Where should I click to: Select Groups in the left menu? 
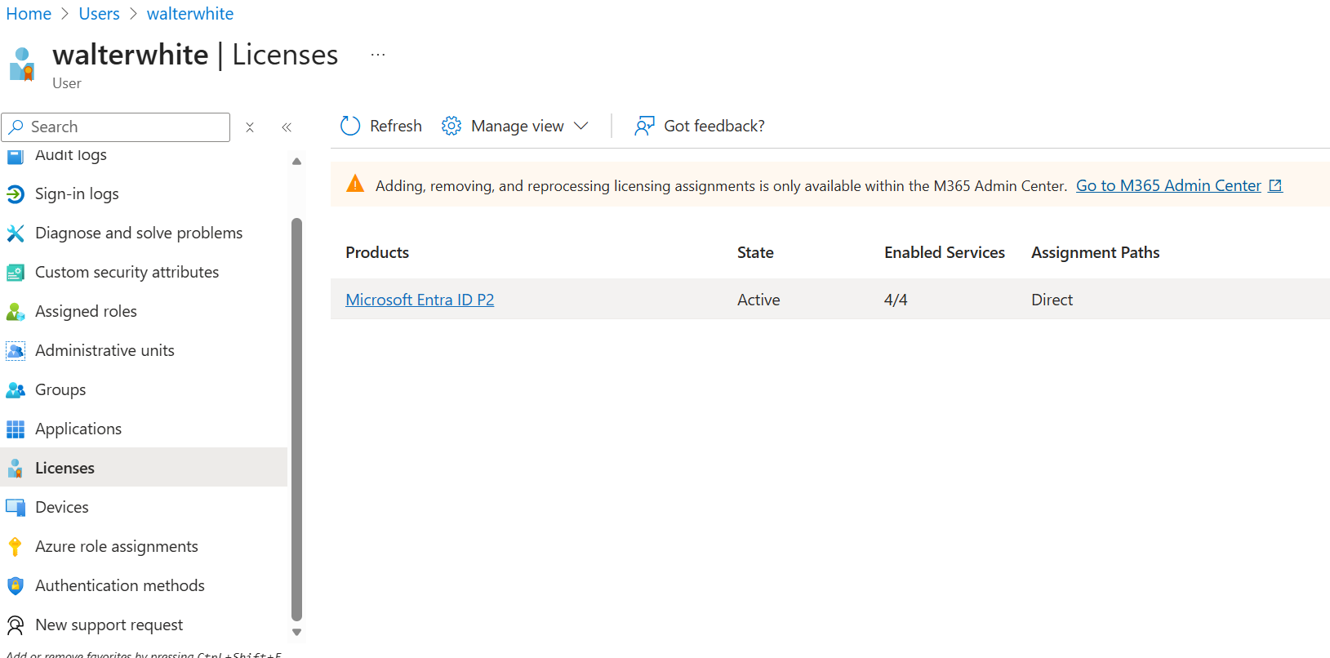(60, 390)
